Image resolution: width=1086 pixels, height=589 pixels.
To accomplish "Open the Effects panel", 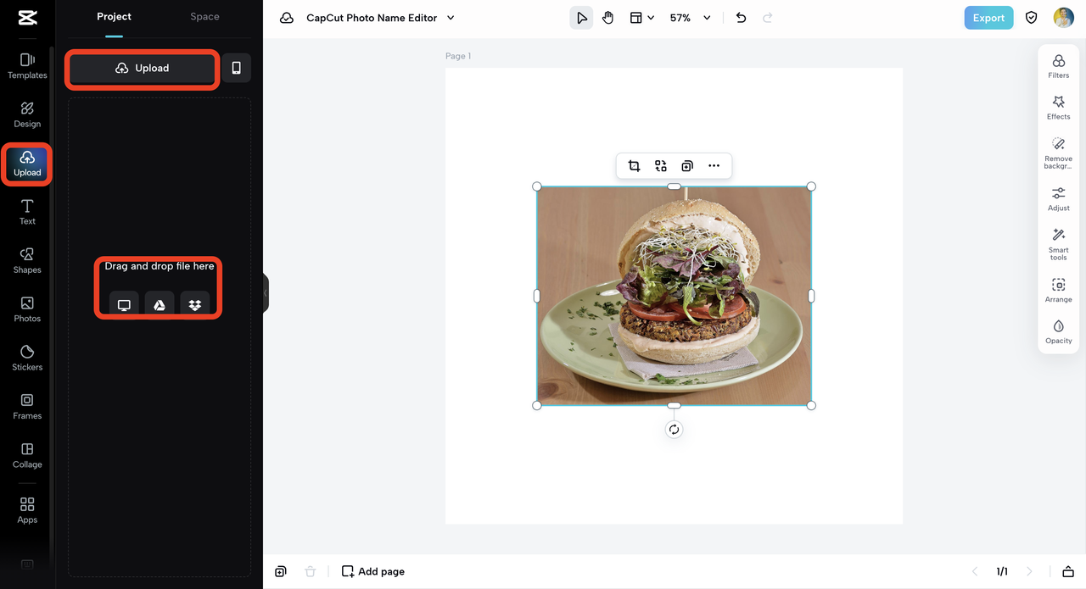I will [1059, 108].
